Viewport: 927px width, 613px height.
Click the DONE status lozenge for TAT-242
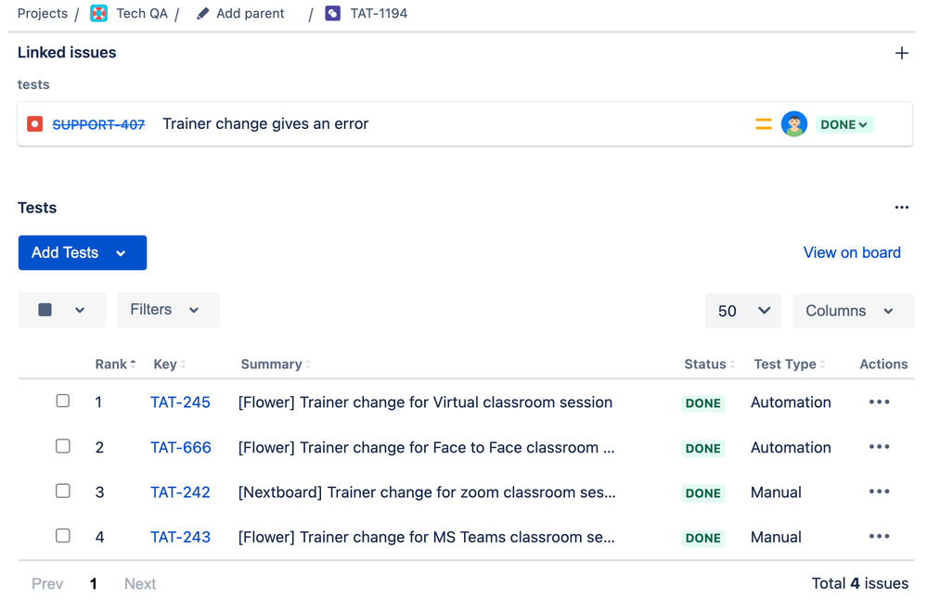[x=703, y=493]
